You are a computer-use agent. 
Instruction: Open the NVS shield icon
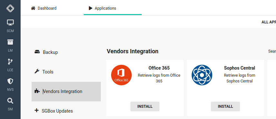pyautogui.click(x=10, y=81)
